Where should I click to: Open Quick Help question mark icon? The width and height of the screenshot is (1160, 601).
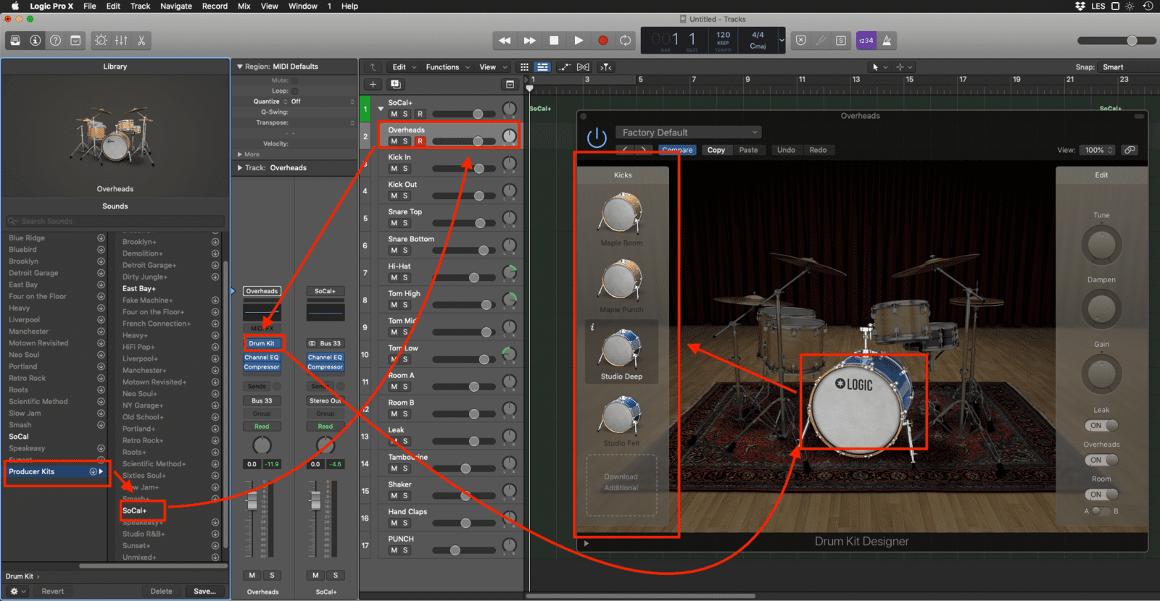coord(55,41)
